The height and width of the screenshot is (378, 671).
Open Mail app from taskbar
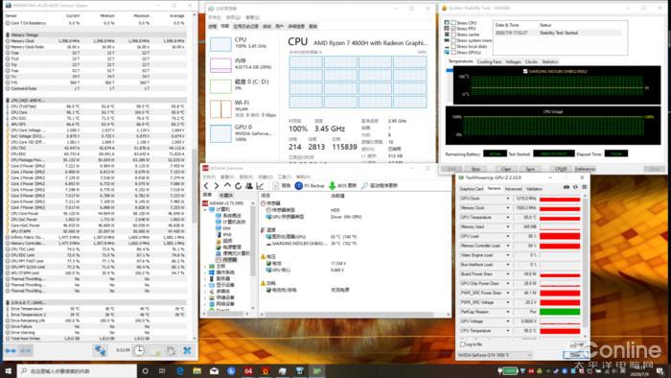coord(214,370)
